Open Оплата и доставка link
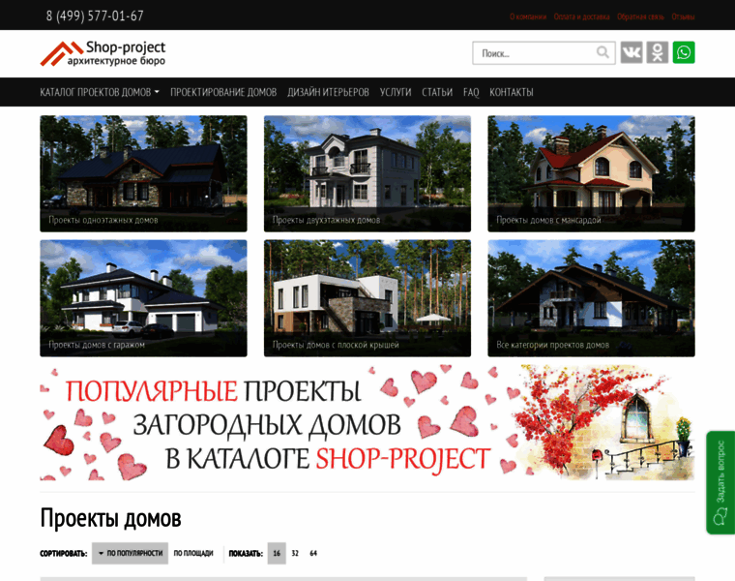The height and width of the screenshot is (581, 735). coord(581,16)
